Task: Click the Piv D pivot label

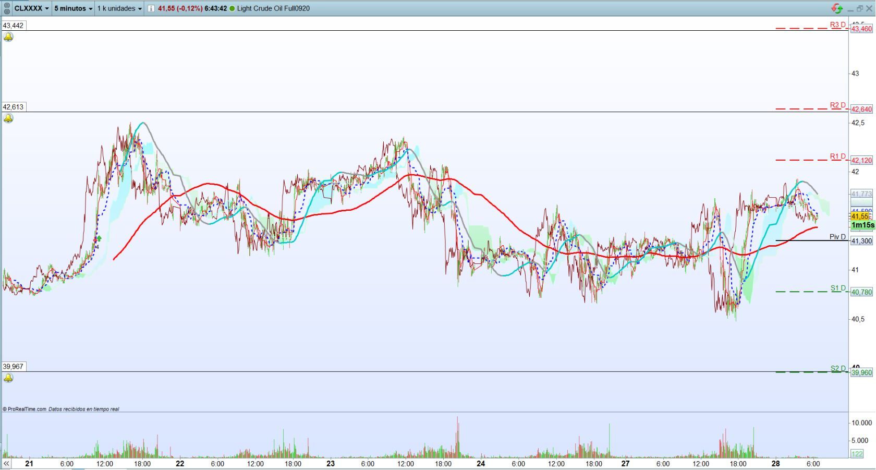Action: [838, 237]
